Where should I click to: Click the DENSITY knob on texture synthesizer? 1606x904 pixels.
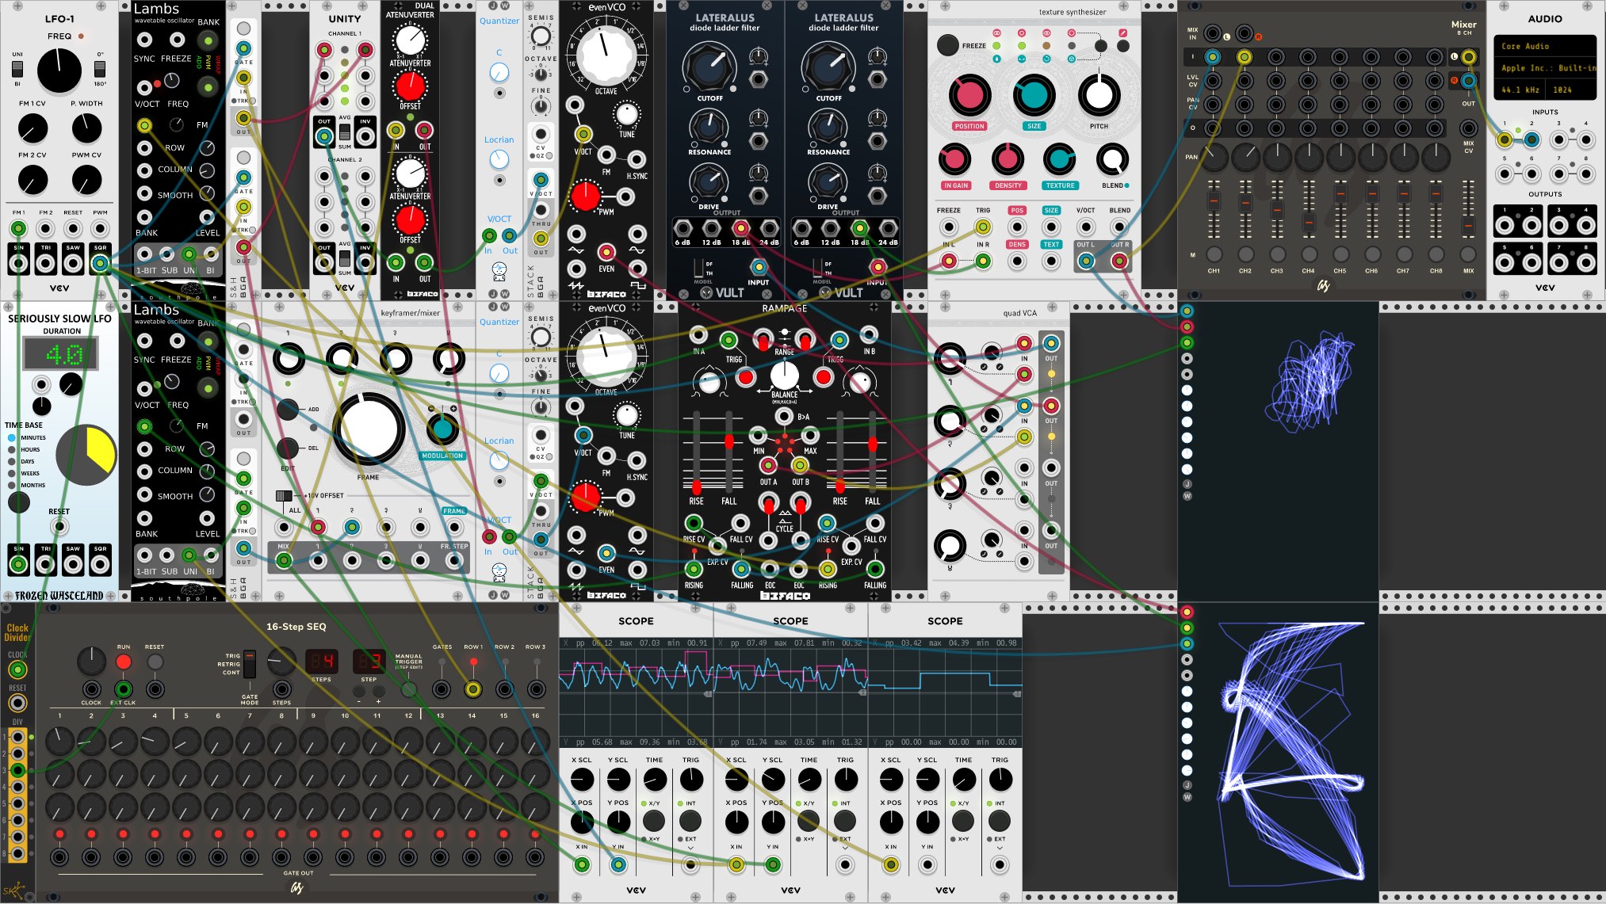coord(1008,160)
